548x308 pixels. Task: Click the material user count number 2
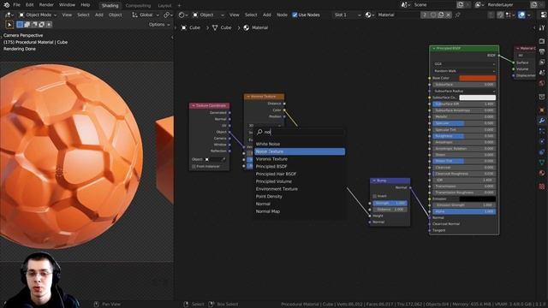coord(425,15)
